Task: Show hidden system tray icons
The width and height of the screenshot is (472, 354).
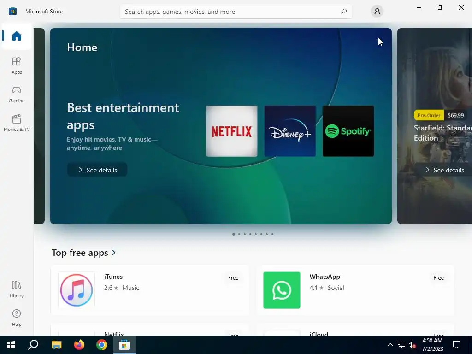Action: (390, 345)
